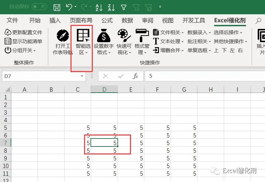Open the 文件相关 dropdown
265x182 pixels.
tap(168, 32)
